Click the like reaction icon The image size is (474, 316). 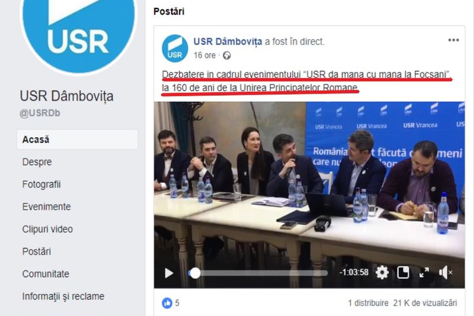point(167,303)
